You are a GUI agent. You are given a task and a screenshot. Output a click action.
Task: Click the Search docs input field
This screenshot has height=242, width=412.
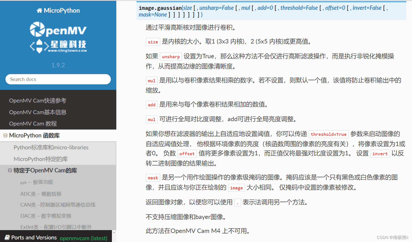pos(58,79)
